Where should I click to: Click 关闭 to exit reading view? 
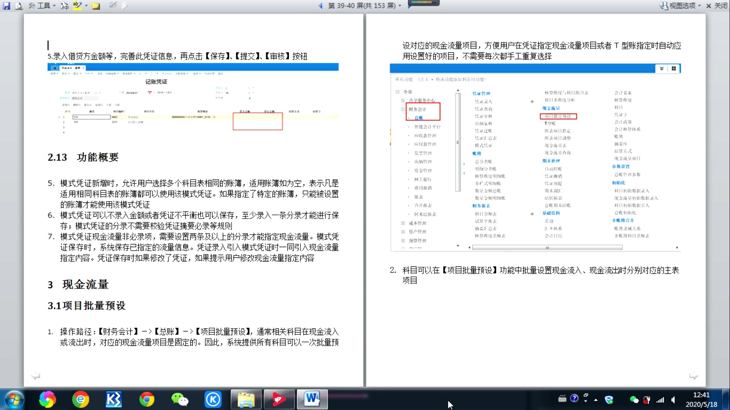[717, 6]
